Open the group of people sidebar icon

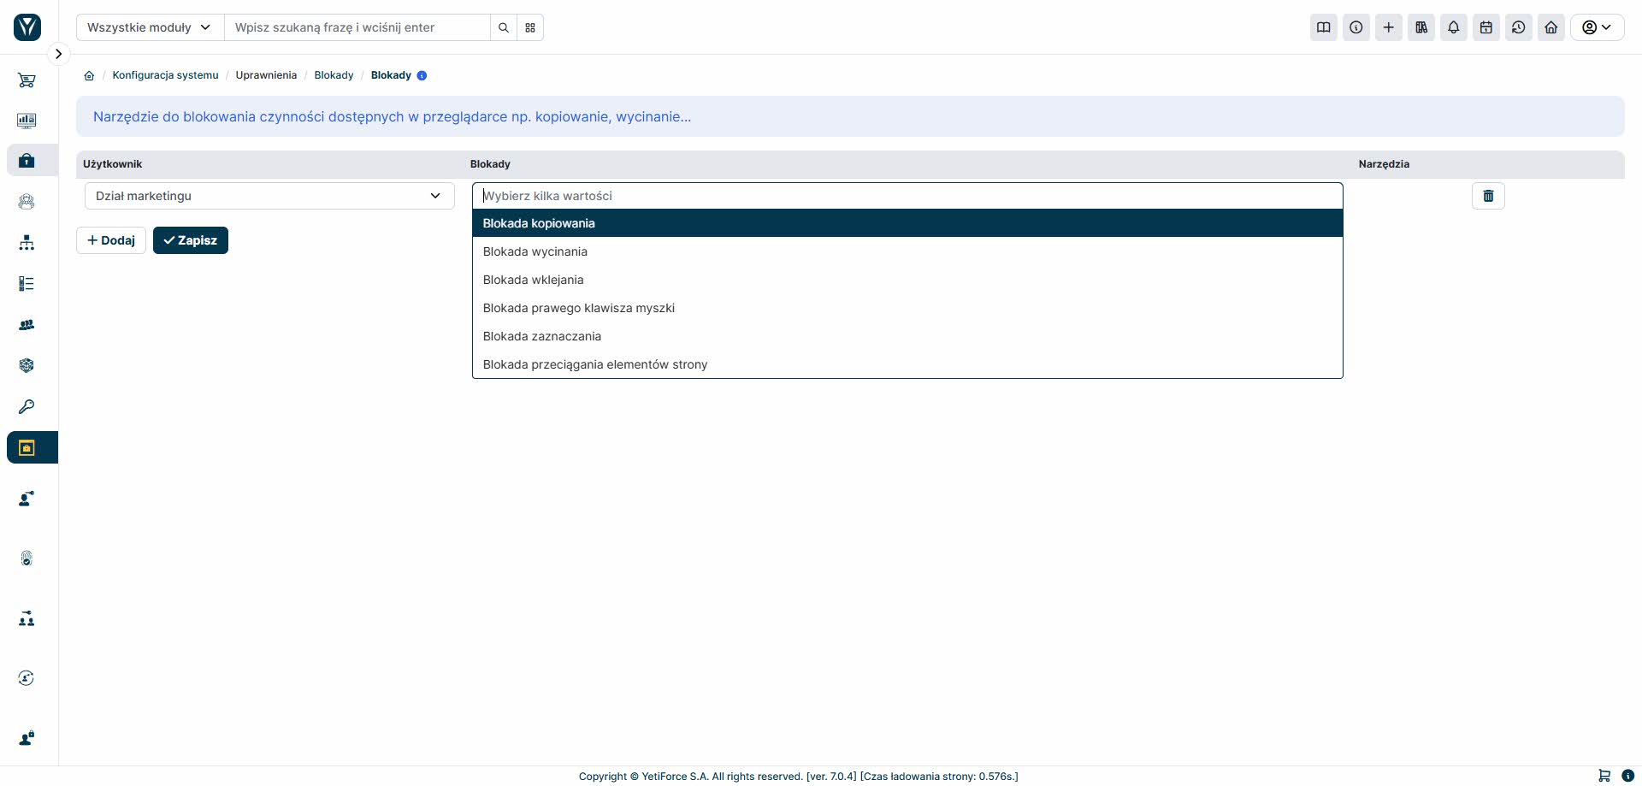pyautogui.click(x=27, y=325)
